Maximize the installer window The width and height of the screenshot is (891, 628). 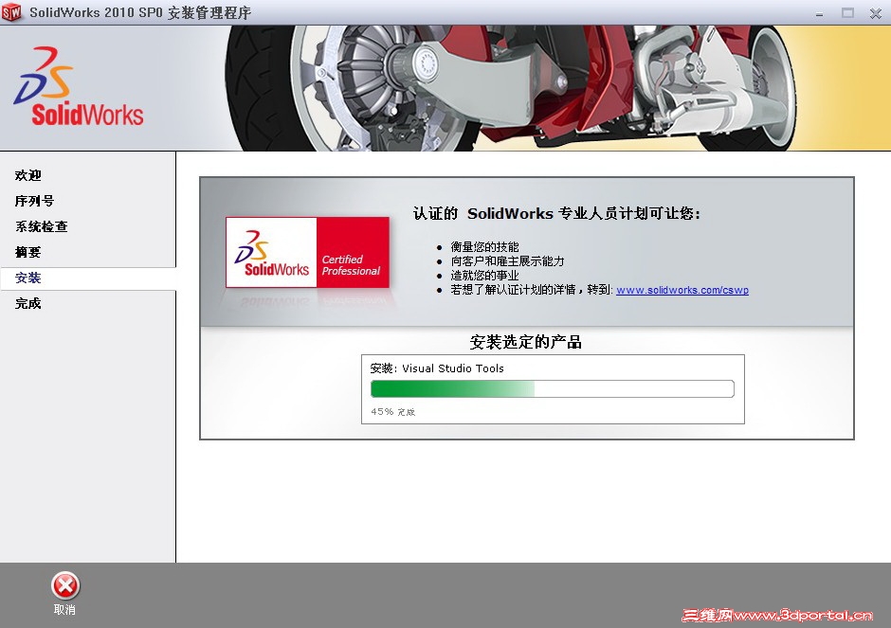847,12
